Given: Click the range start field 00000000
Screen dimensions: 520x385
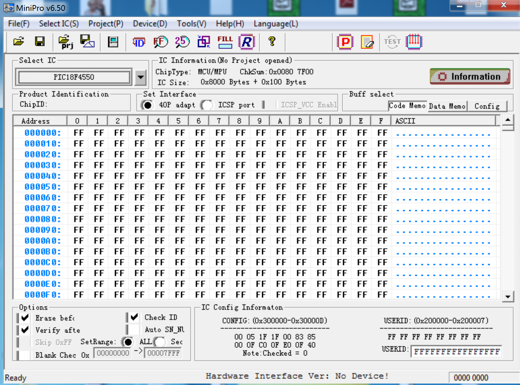Looking at the screenshot, I should pyautogui.click(x=113, y=353).
